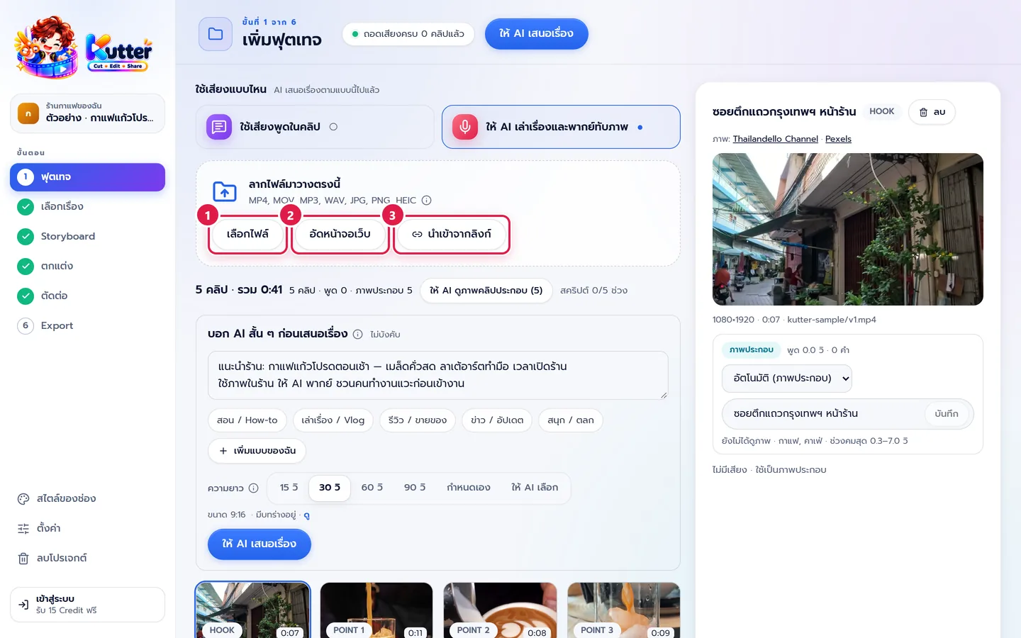This screenshot has height=638, width=1021.
Task: Click ให้ AI ดูภาพคลิปประกอบ (5) button
Action: coord(486,291)
